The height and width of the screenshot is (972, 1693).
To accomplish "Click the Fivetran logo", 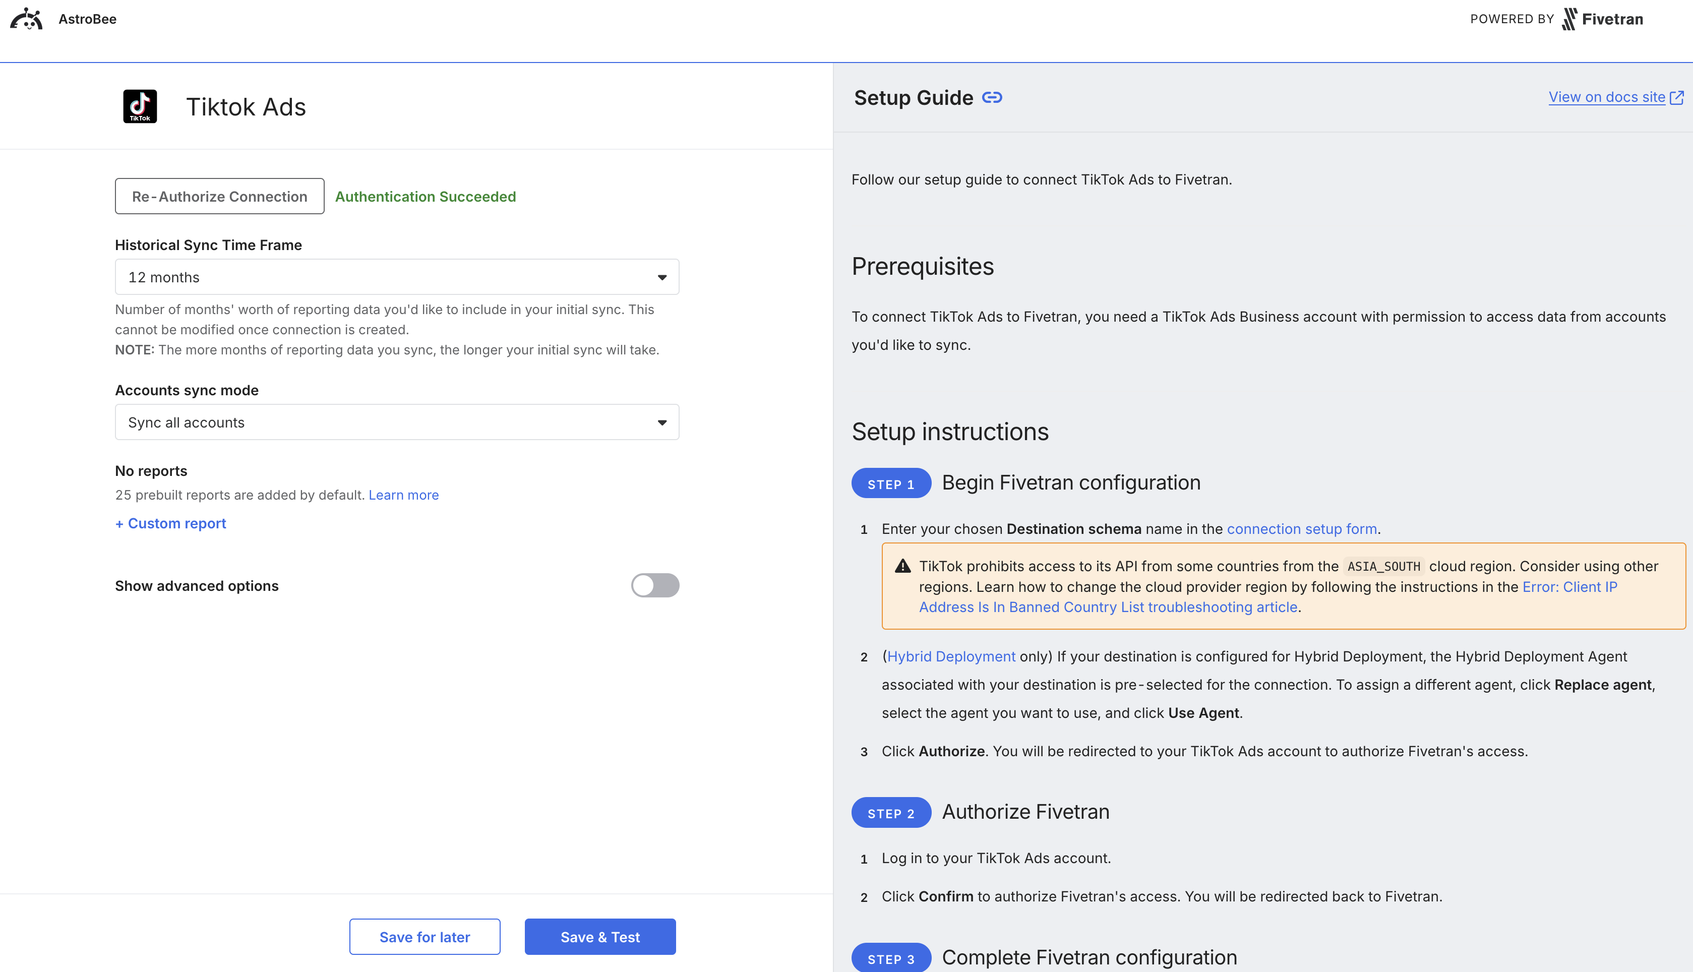I will tap(1603, 19).
